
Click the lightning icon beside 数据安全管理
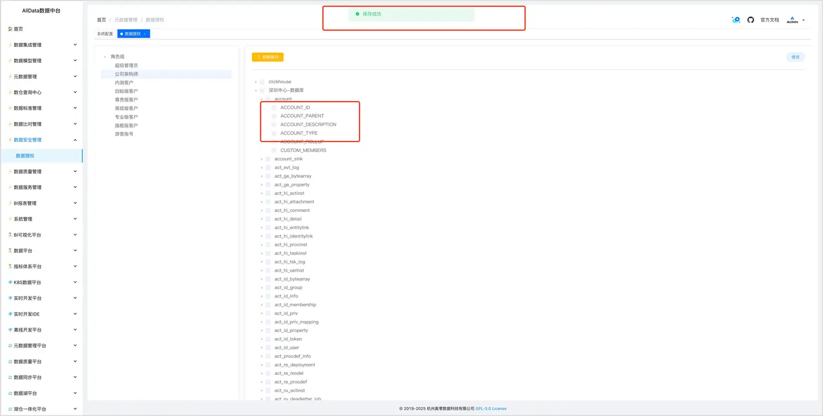[10, 140]
